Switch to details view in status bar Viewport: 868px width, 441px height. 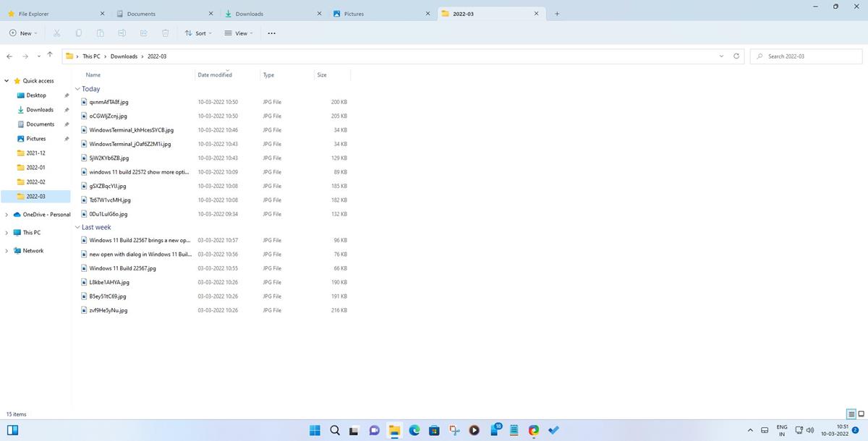[851, 414]
